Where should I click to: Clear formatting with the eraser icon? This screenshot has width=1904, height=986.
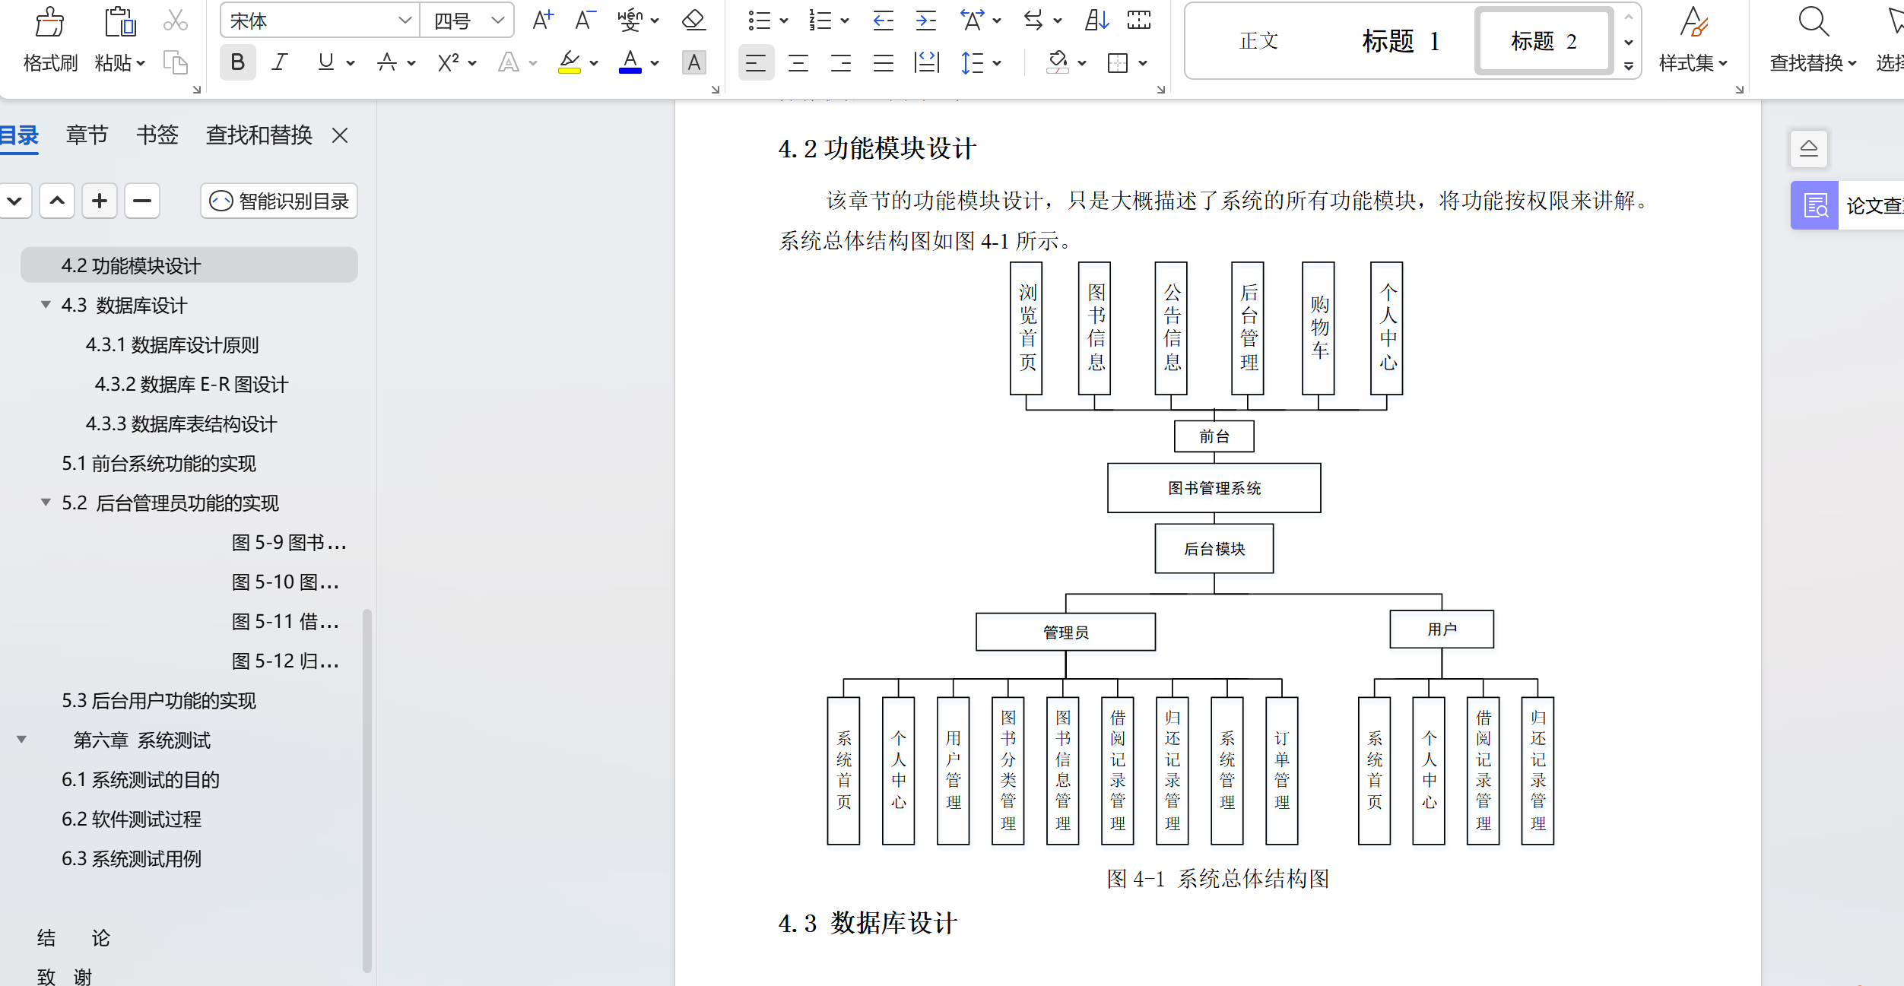(x=693, y=21)
